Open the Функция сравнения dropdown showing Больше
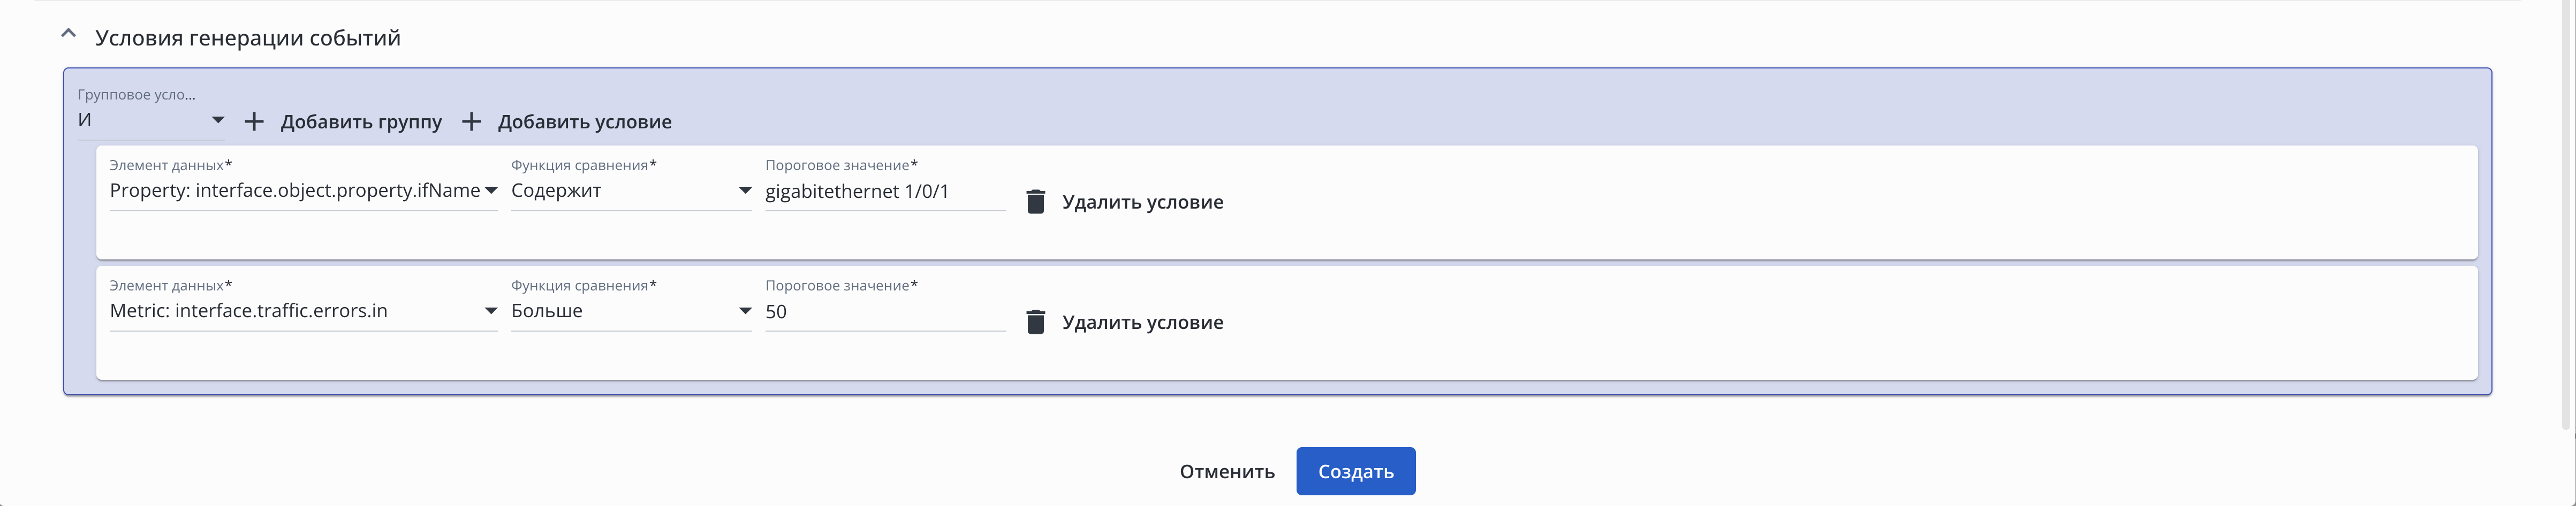The height and width of the screenshot is (506, 2576). (630, 311)
